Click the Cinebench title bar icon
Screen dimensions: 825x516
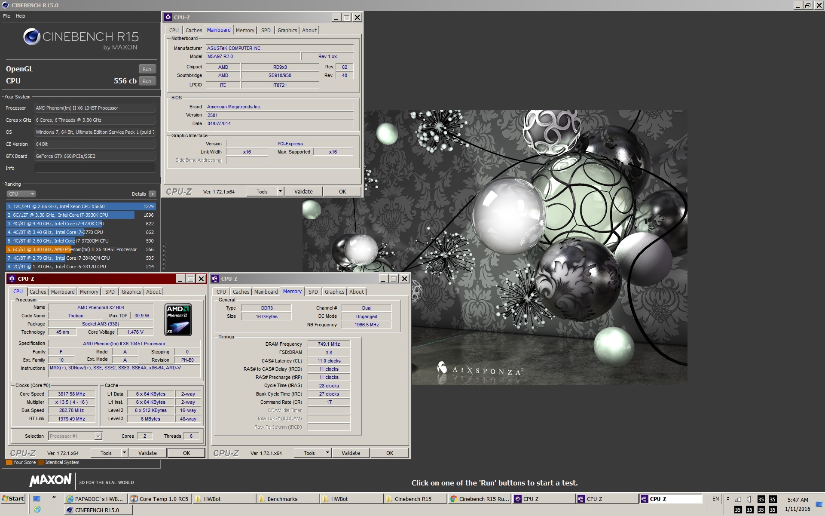coord(5,5)
